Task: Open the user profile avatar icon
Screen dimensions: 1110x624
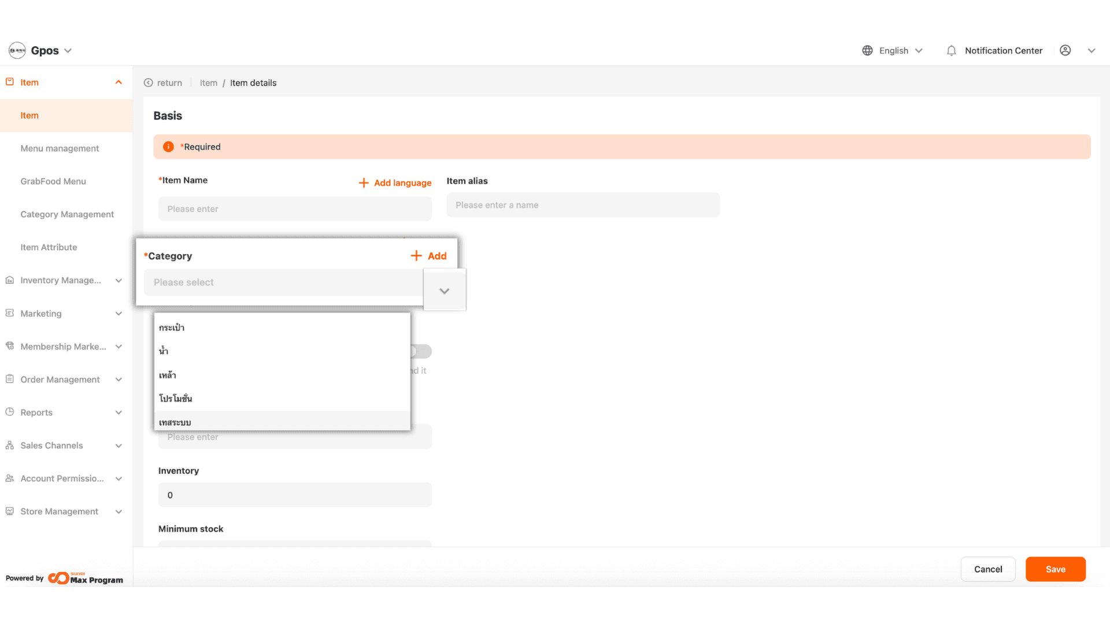Action: 1065,51
